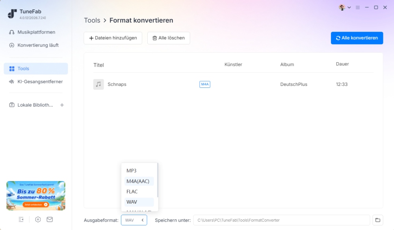Click the M4A format badge
The width and height of the screenshot is (394, 230).
click(205, 84)
